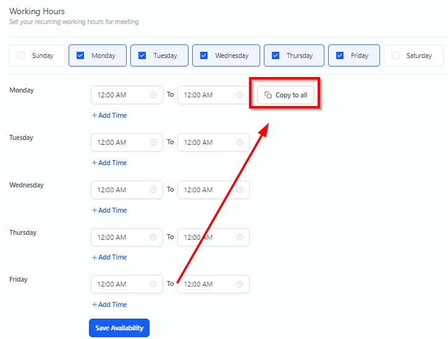Click clock icon in Tuesday end time
Viewport: 448px width, 339px height.
tap(239, 142)
